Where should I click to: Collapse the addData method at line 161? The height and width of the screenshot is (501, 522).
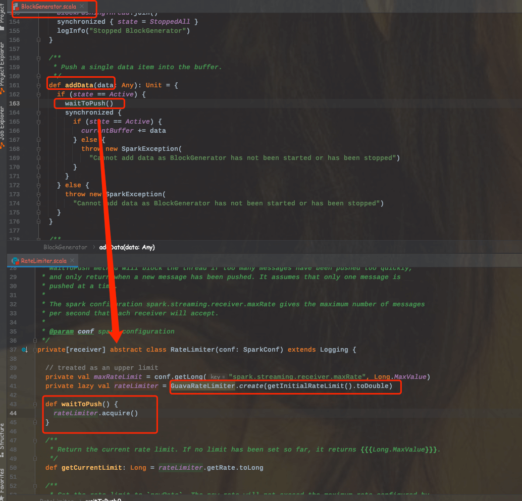click(38, 85)
